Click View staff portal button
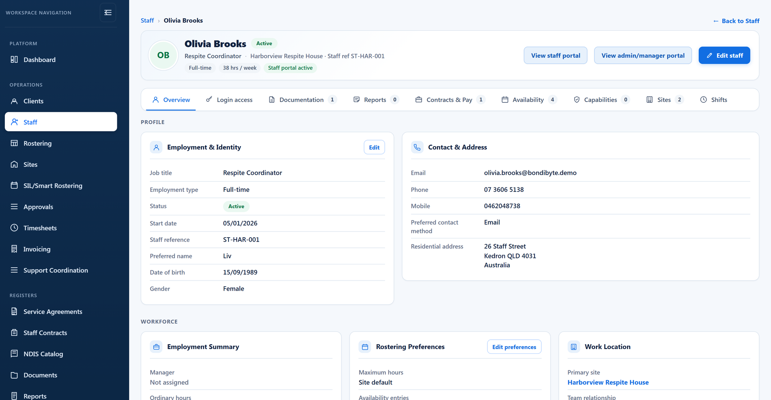The height and width of the screenshot is (400, 771). pos(556,55)
